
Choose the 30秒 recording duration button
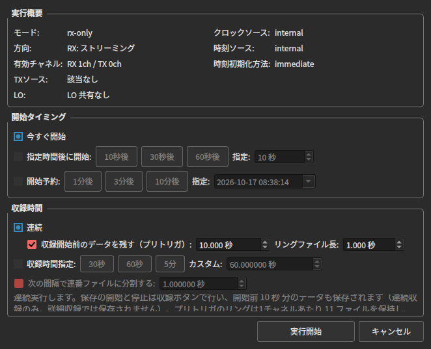pos(97,264)
